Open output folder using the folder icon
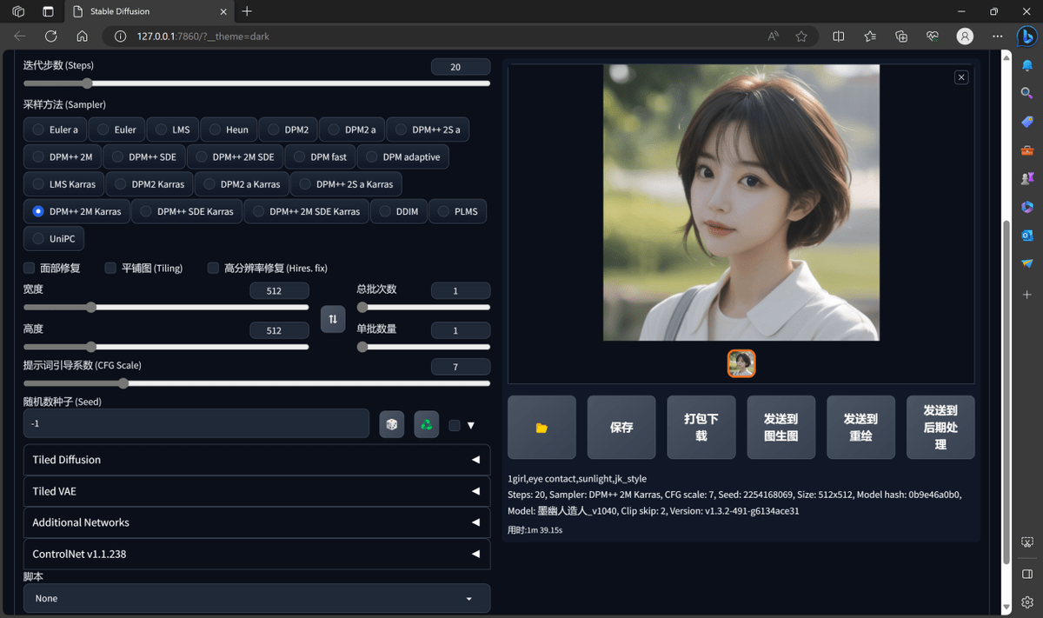 pos(541,427)
